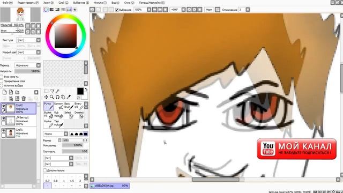Viewport: 343px width, 193px height.
Task: Adjust the Непрозр-ть layer opacity slider
Action: pos(27,71)
